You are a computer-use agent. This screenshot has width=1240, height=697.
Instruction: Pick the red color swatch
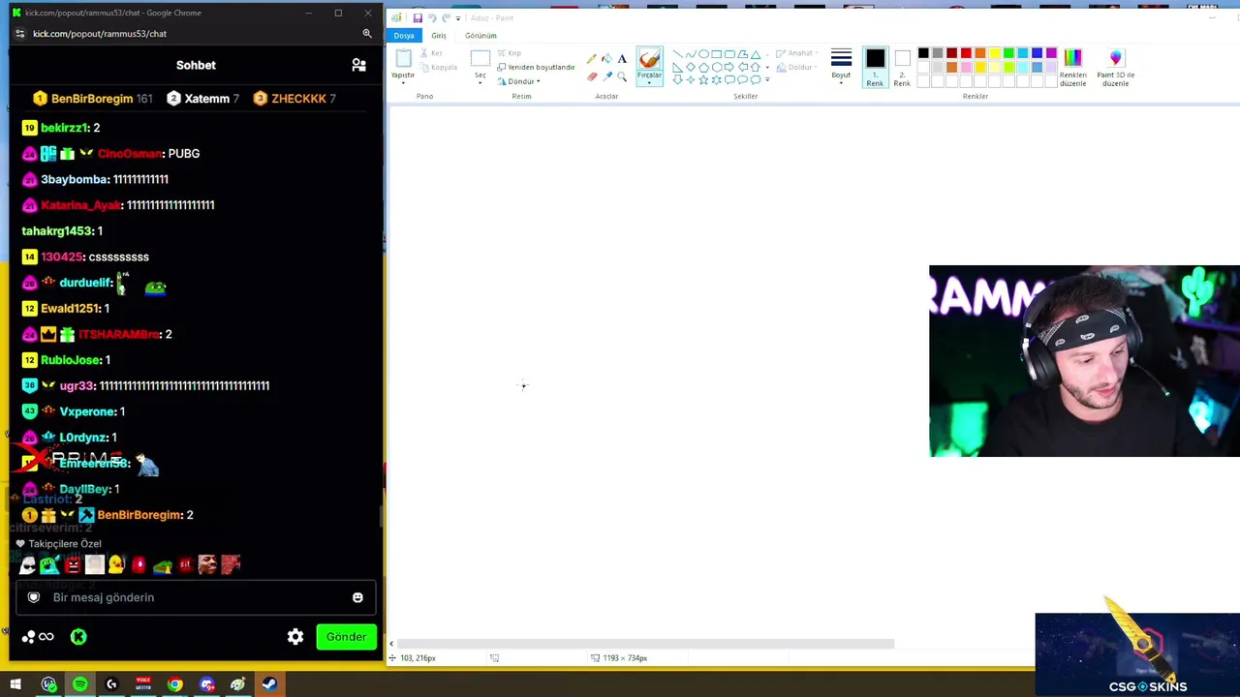click(966, 53)
